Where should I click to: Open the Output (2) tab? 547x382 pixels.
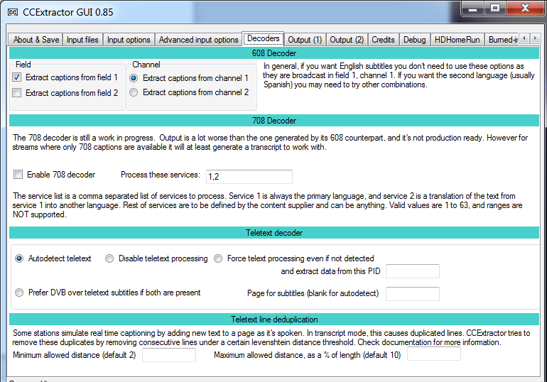[x=347, y=40]
